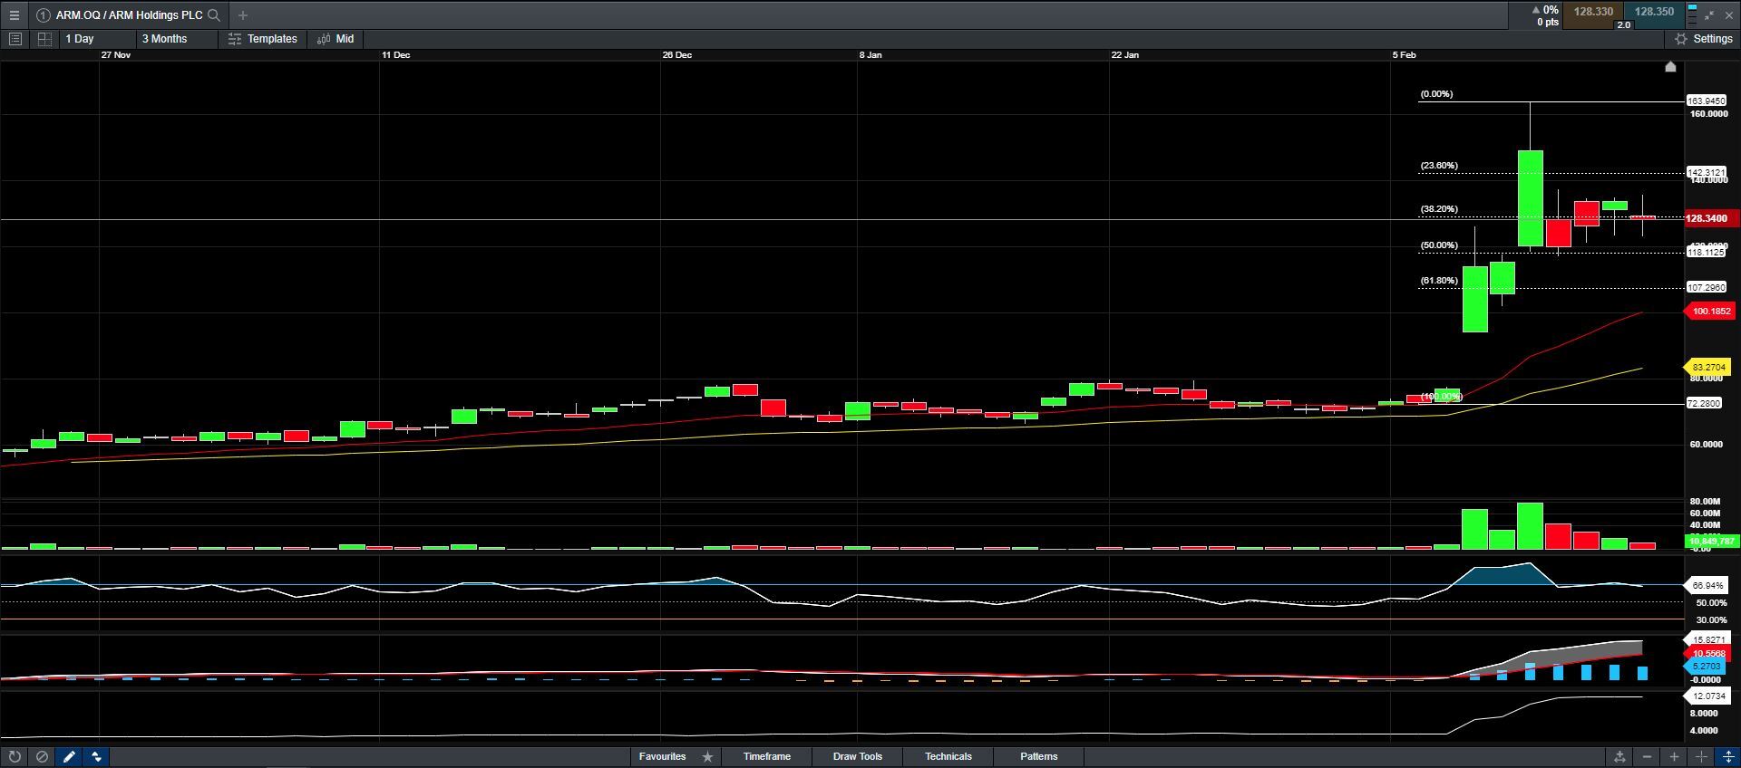Viewport: 1741px width, 768px height.
Task: Click the tallest green candle near 5 Feb
Action: coord(1531,198)
